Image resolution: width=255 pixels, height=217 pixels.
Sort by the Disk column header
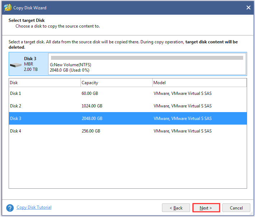45,83
